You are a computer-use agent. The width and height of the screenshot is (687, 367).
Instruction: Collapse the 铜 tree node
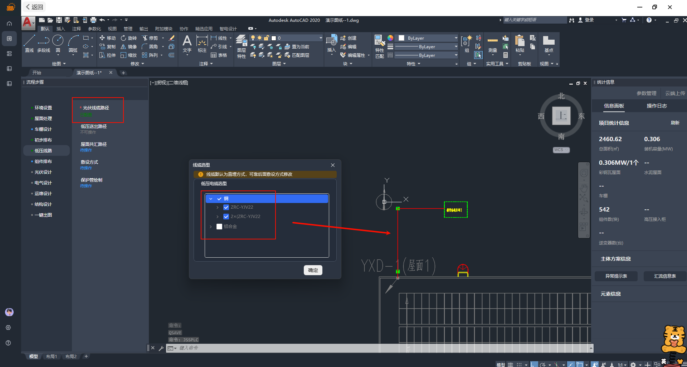click(211, 199)
